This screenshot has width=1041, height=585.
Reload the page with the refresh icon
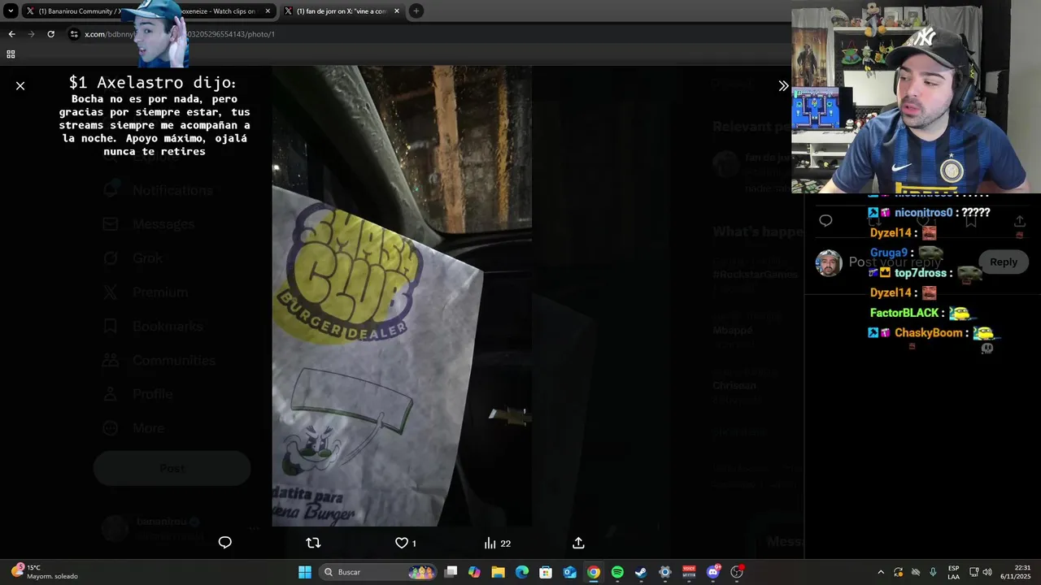[50, 34]
